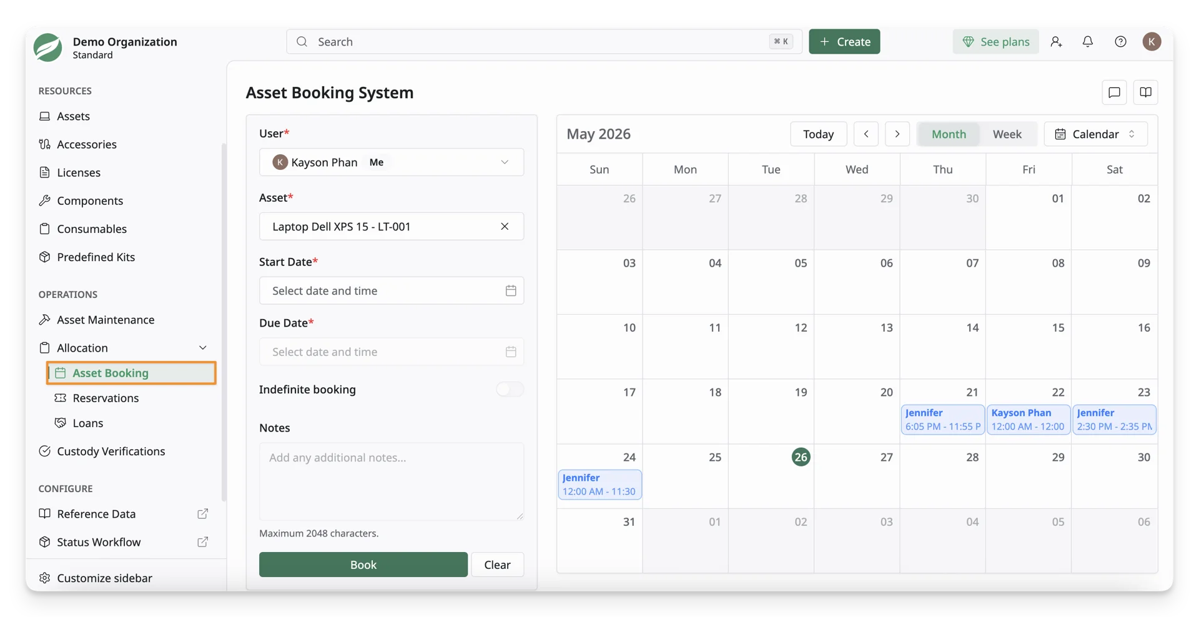Open Reference Data external link icon
This screenshot has height=617, width=1199.
203,513
